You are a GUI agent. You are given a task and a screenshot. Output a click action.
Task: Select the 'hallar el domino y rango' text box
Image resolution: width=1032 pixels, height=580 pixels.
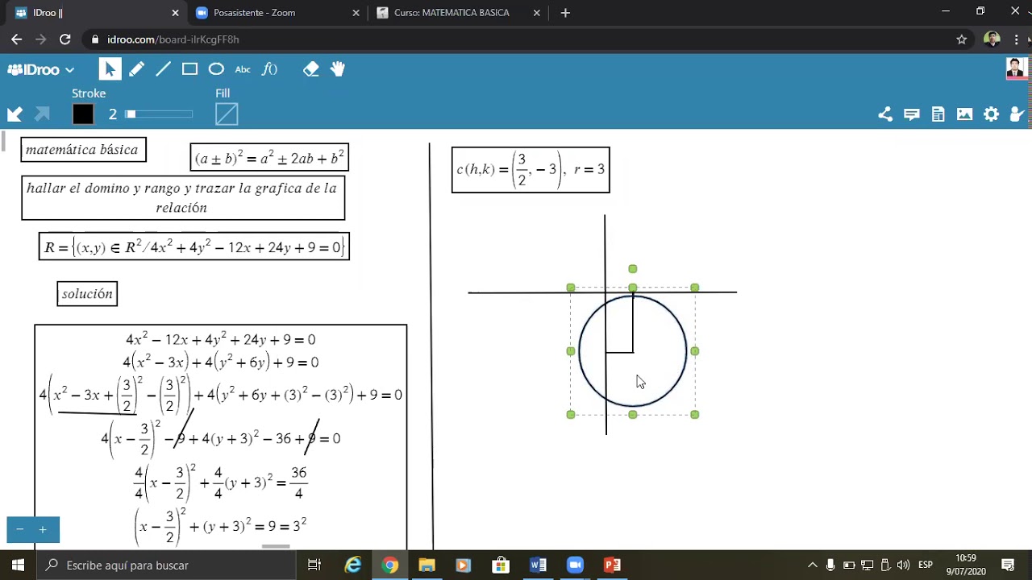click(x=183, y=197)
